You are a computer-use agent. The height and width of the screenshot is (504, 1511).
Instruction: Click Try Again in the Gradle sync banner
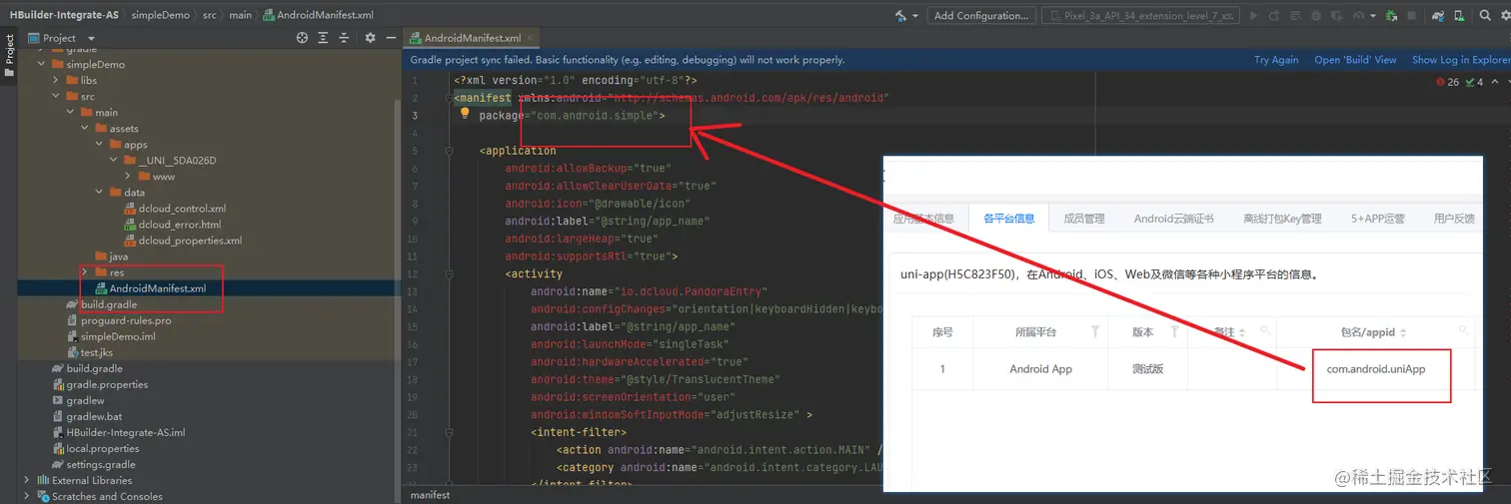[x=1276, y=60]
